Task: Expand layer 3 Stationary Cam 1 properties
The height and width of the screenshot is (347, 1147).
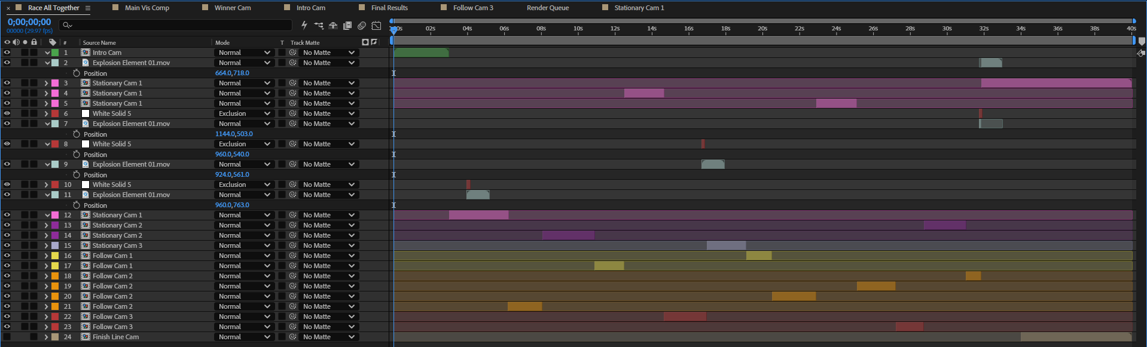Action: [47, 83]
